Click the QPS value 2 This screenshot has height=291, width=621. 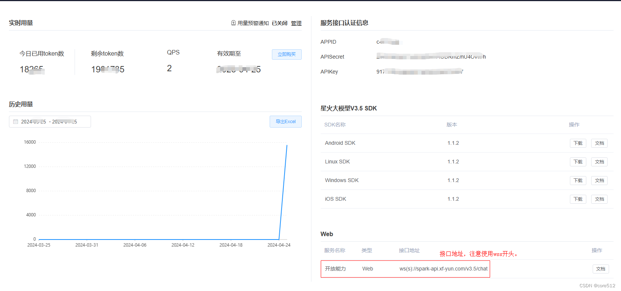tap(169, 68)
